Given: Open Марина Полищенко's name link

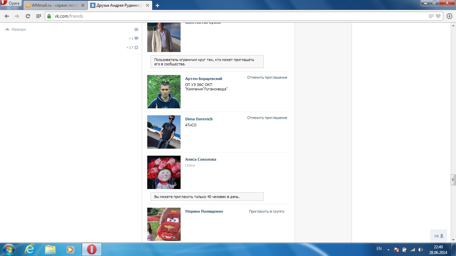Looking at the screenshot, I should click(x=204, y=211).
